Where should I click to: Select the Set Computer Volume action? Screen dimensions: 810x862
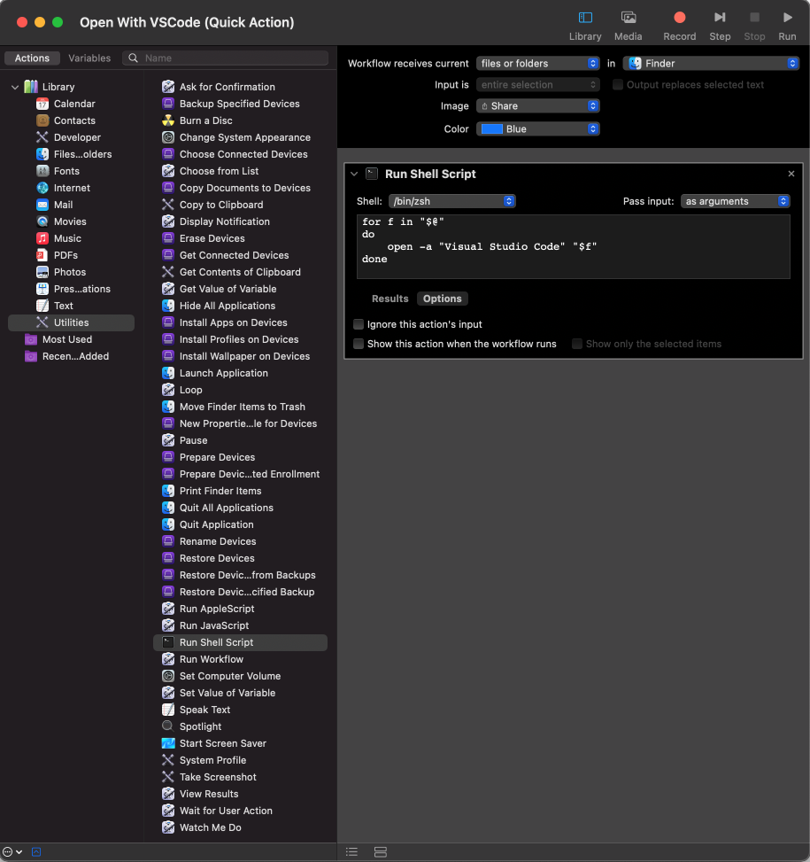229,676
